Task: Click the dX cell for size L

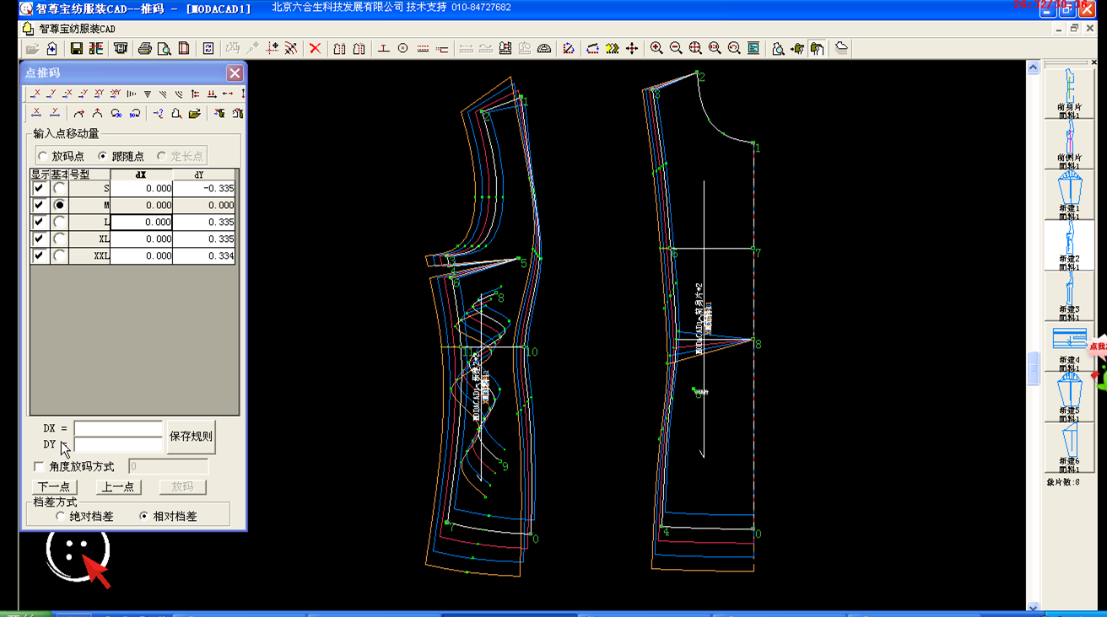Action: pos(142,223)
